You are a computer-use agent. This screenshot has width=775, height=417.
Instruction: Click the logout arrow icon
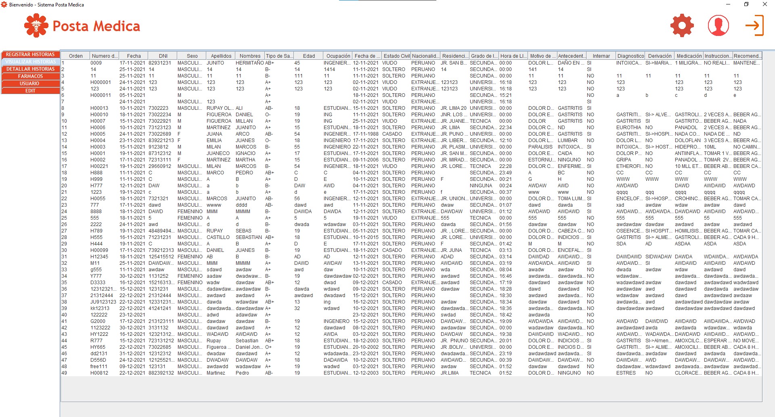pos(754,25)
